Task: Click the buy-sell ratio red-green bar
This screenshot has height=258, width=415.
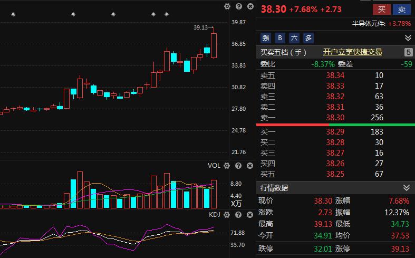Action: tap(335, 125)
